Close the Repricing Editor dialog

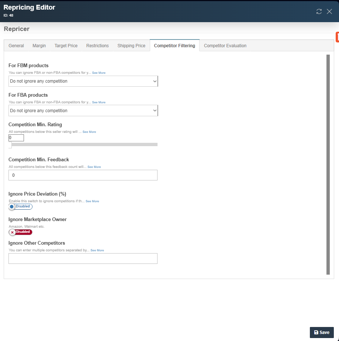(329, 11)
